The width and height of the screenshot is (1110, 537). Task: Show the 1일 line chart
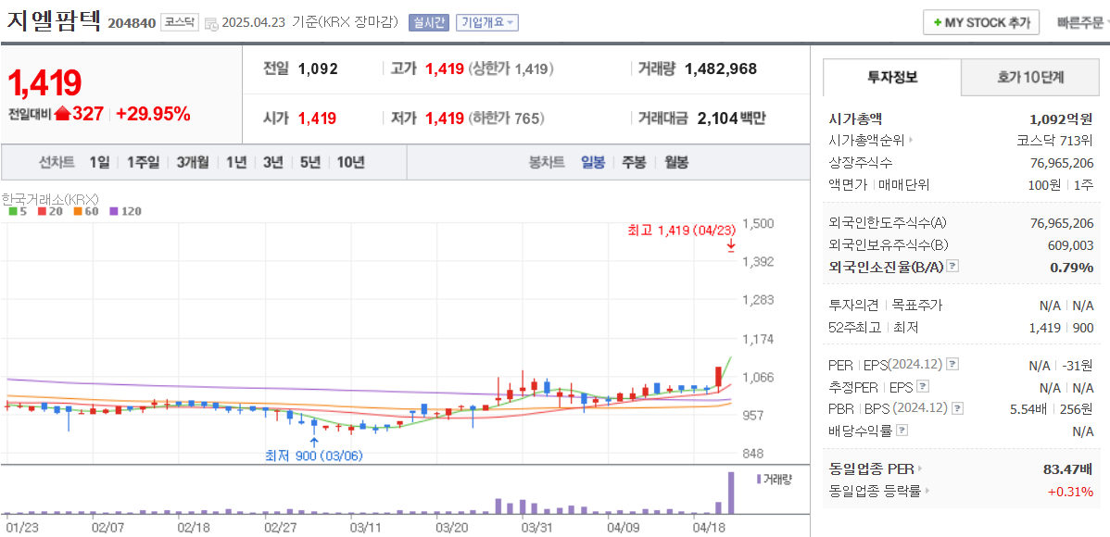[99, 162]
